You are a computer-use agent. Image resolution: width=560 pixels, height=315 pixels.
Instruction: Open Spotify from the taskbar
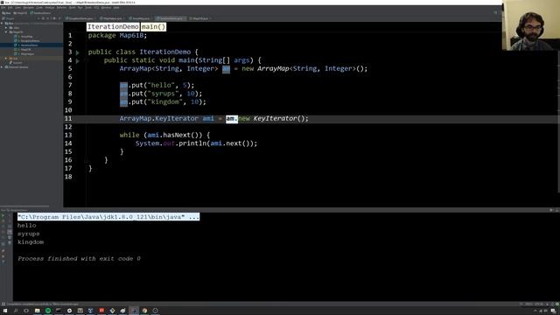(x=48, y=311)
